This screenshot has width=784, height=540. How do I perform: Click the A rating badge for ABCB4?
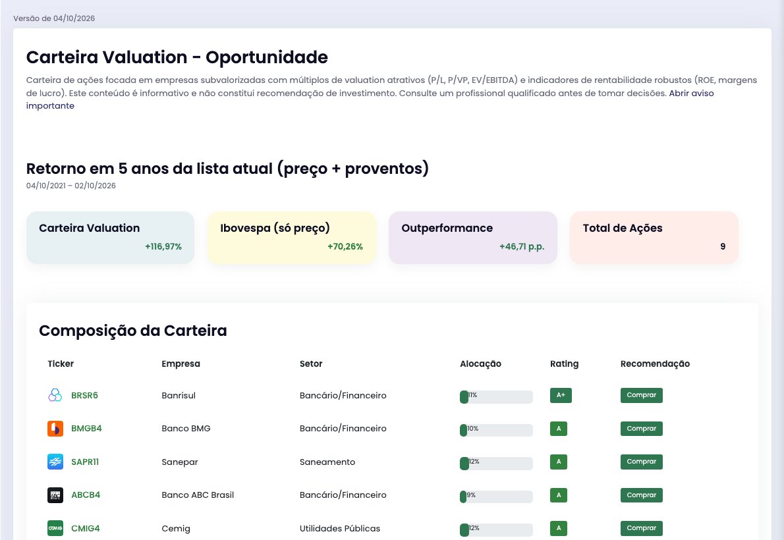559,495
